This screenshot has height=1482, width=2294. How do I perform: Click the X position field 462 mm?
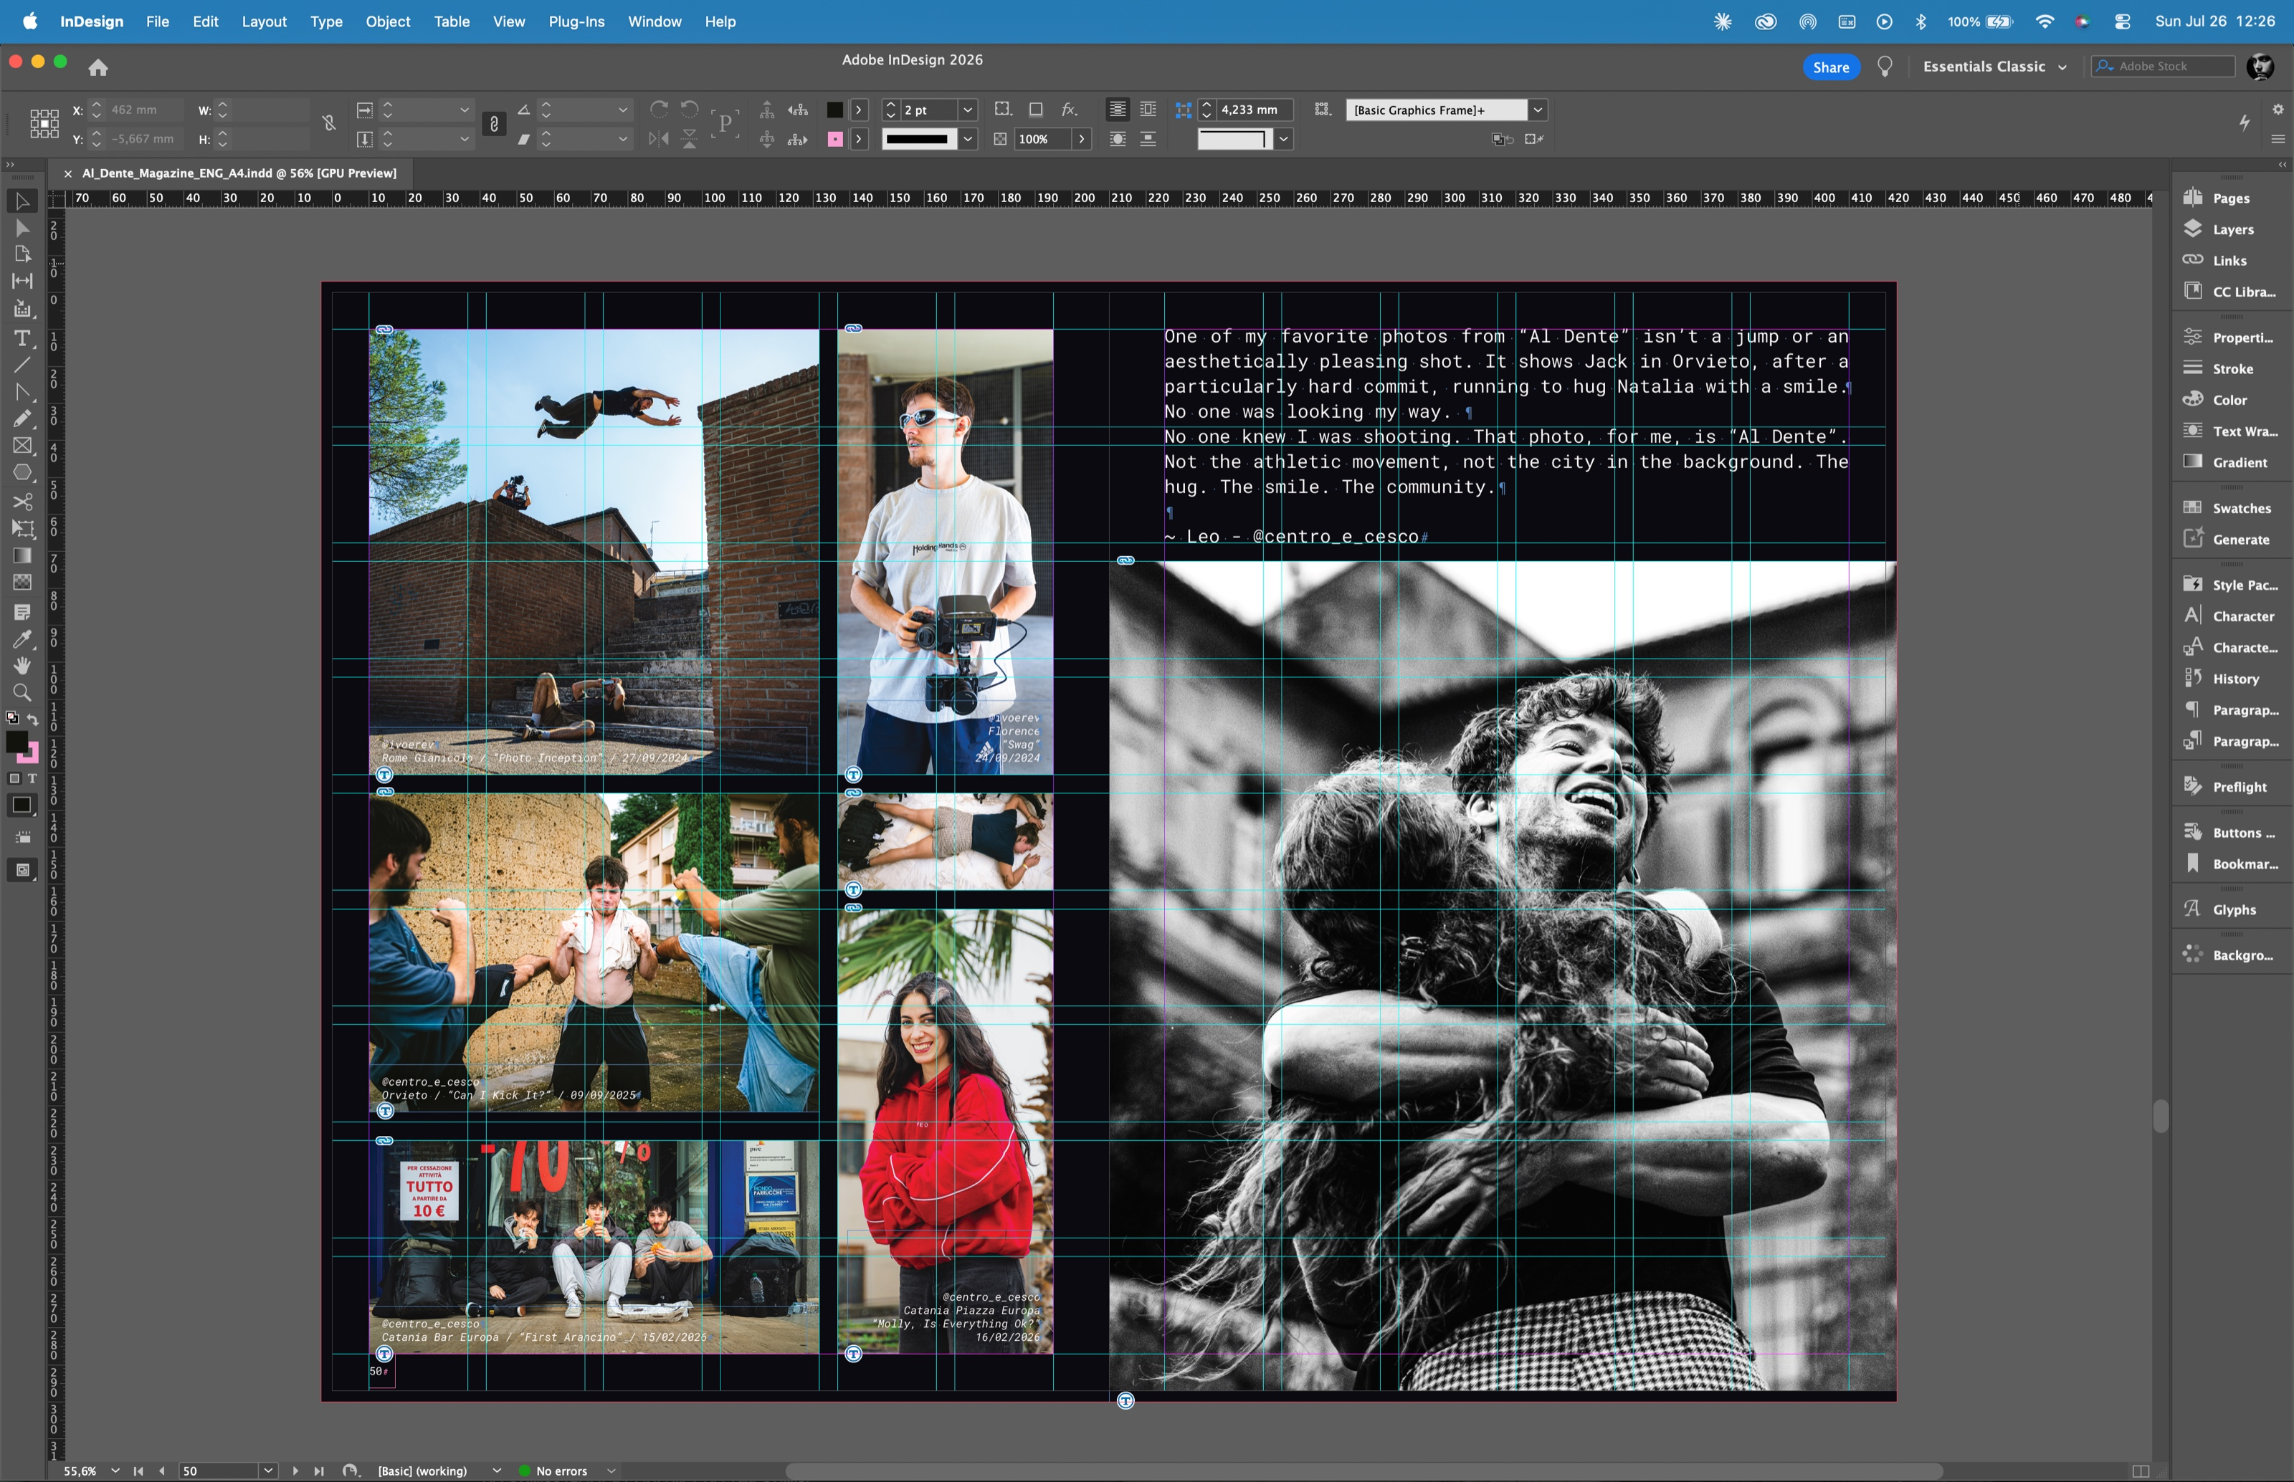pos(144,110)
